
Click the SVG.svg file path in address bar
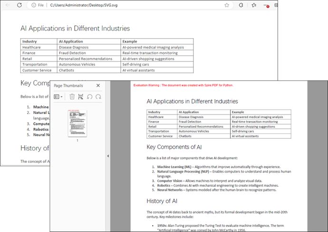(x=84, y=5)
